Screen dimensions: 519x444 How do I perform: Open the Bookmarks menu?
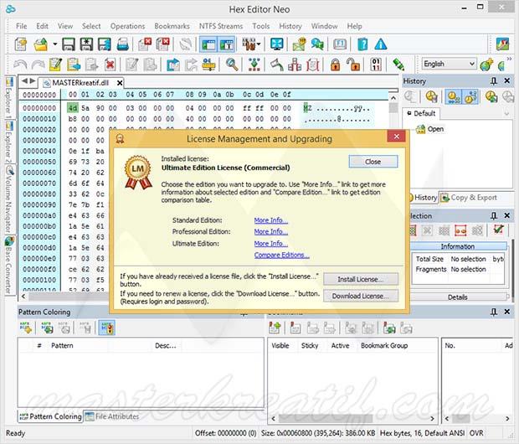tap(172, 26)
